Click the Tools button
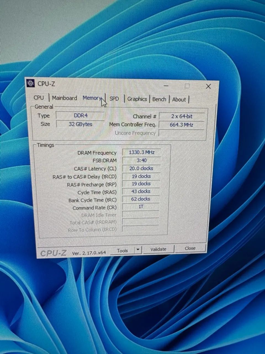The image size is (265, 354). click(x=122, y=250)
